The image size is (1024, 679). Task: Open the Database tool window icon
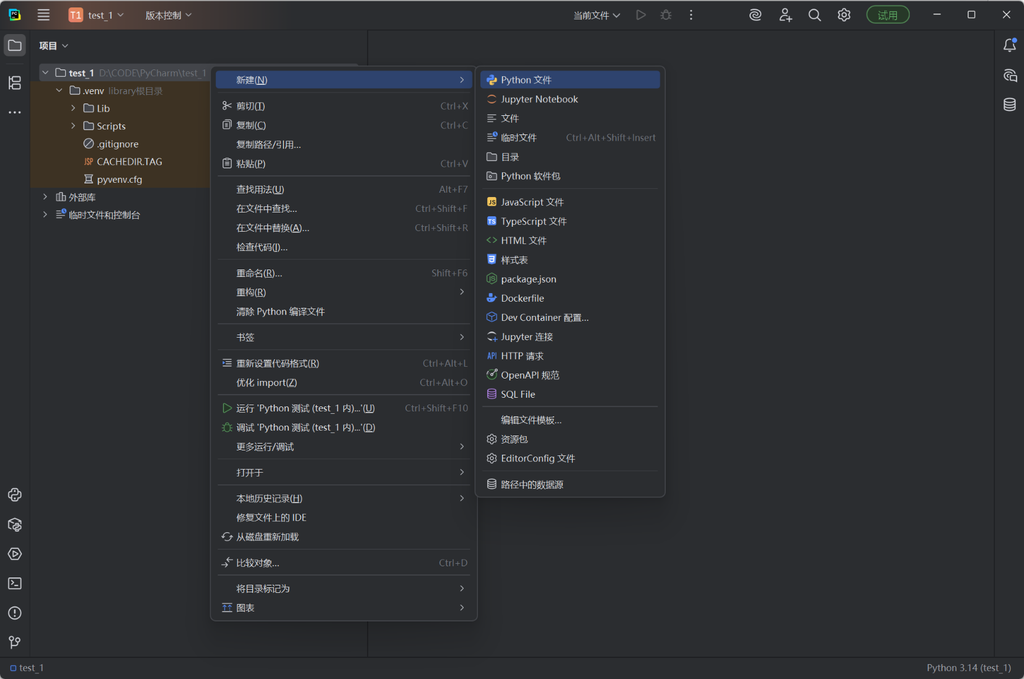(1010, 104)
